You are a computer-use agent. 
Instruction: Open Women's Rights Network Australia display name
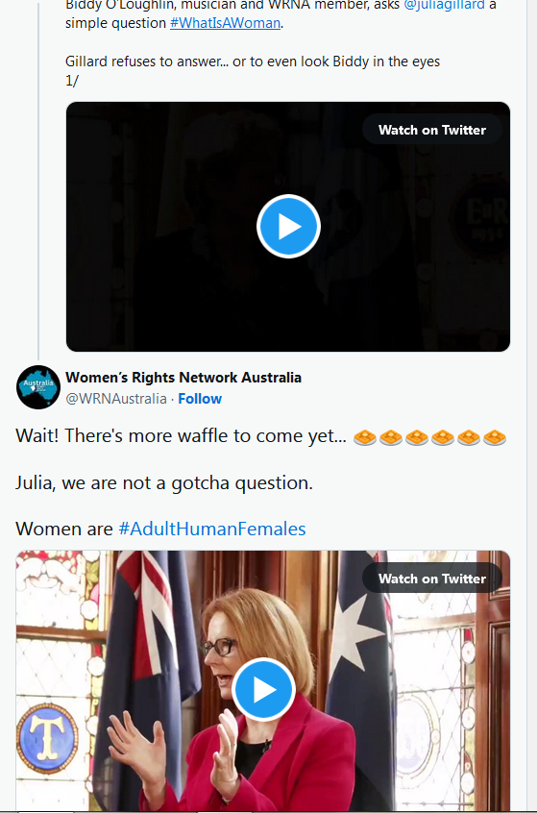point(183,378)
